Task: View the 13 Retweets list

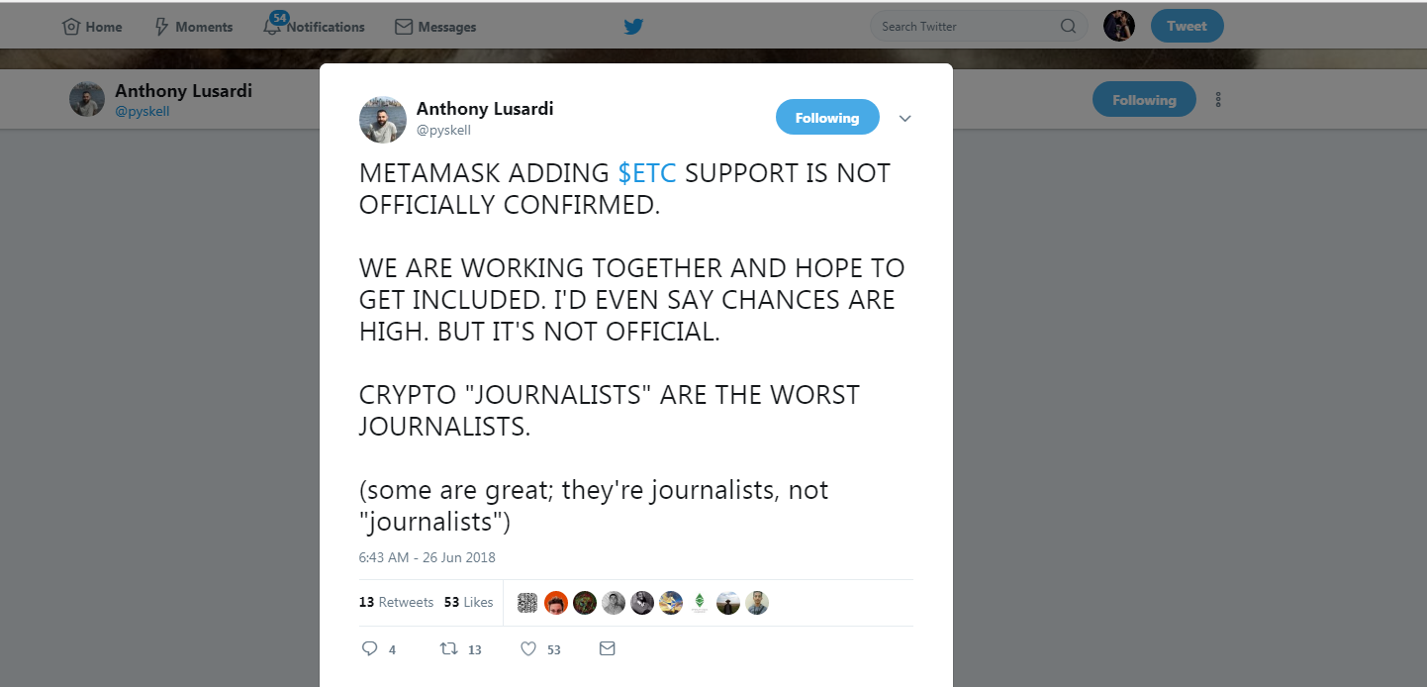Action: pos(396,602)
